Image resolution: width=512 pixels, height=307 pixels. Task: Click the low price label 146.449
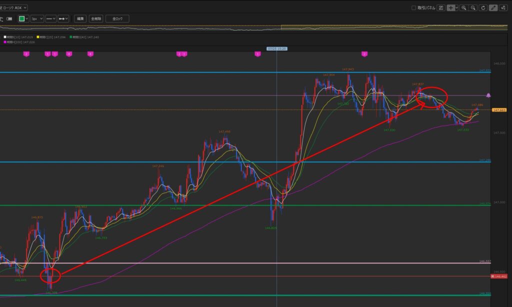click(x=20, y=280)
